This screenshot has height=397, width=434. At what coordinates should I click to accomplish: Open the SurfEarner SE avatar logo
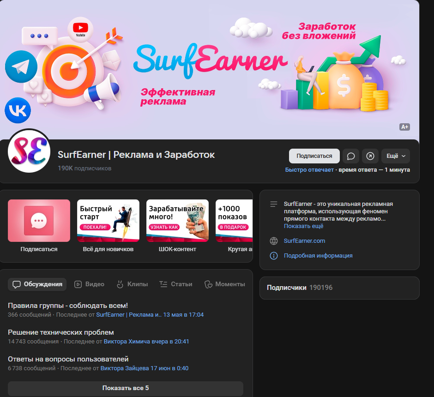point(29,151)
